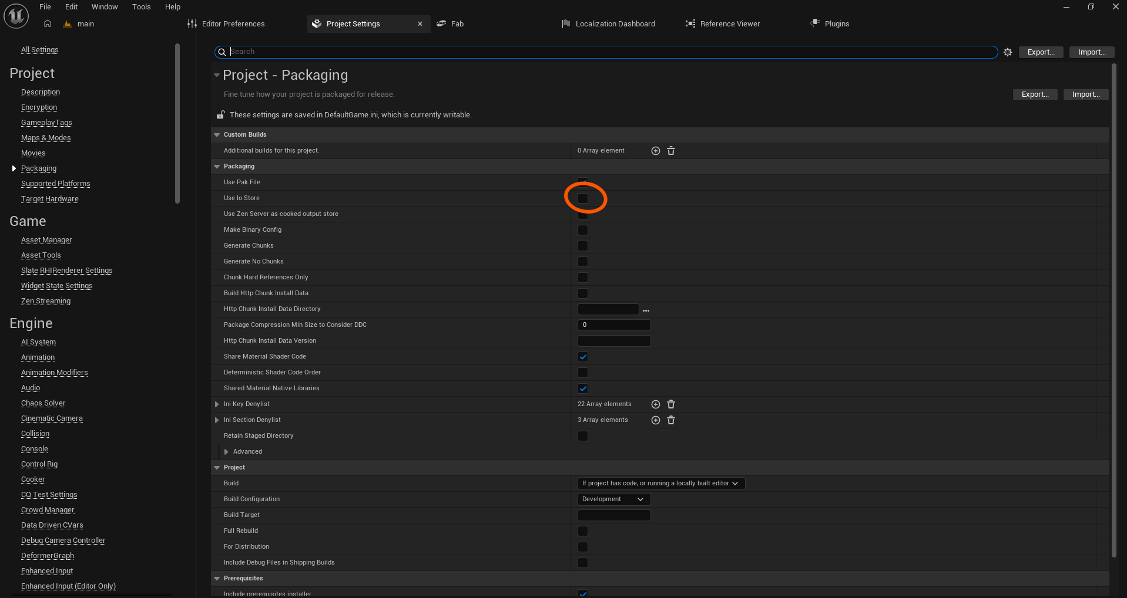Add element to Ini Section Denylist
This screenshot has height=598, width=1127.
point(656,420)
